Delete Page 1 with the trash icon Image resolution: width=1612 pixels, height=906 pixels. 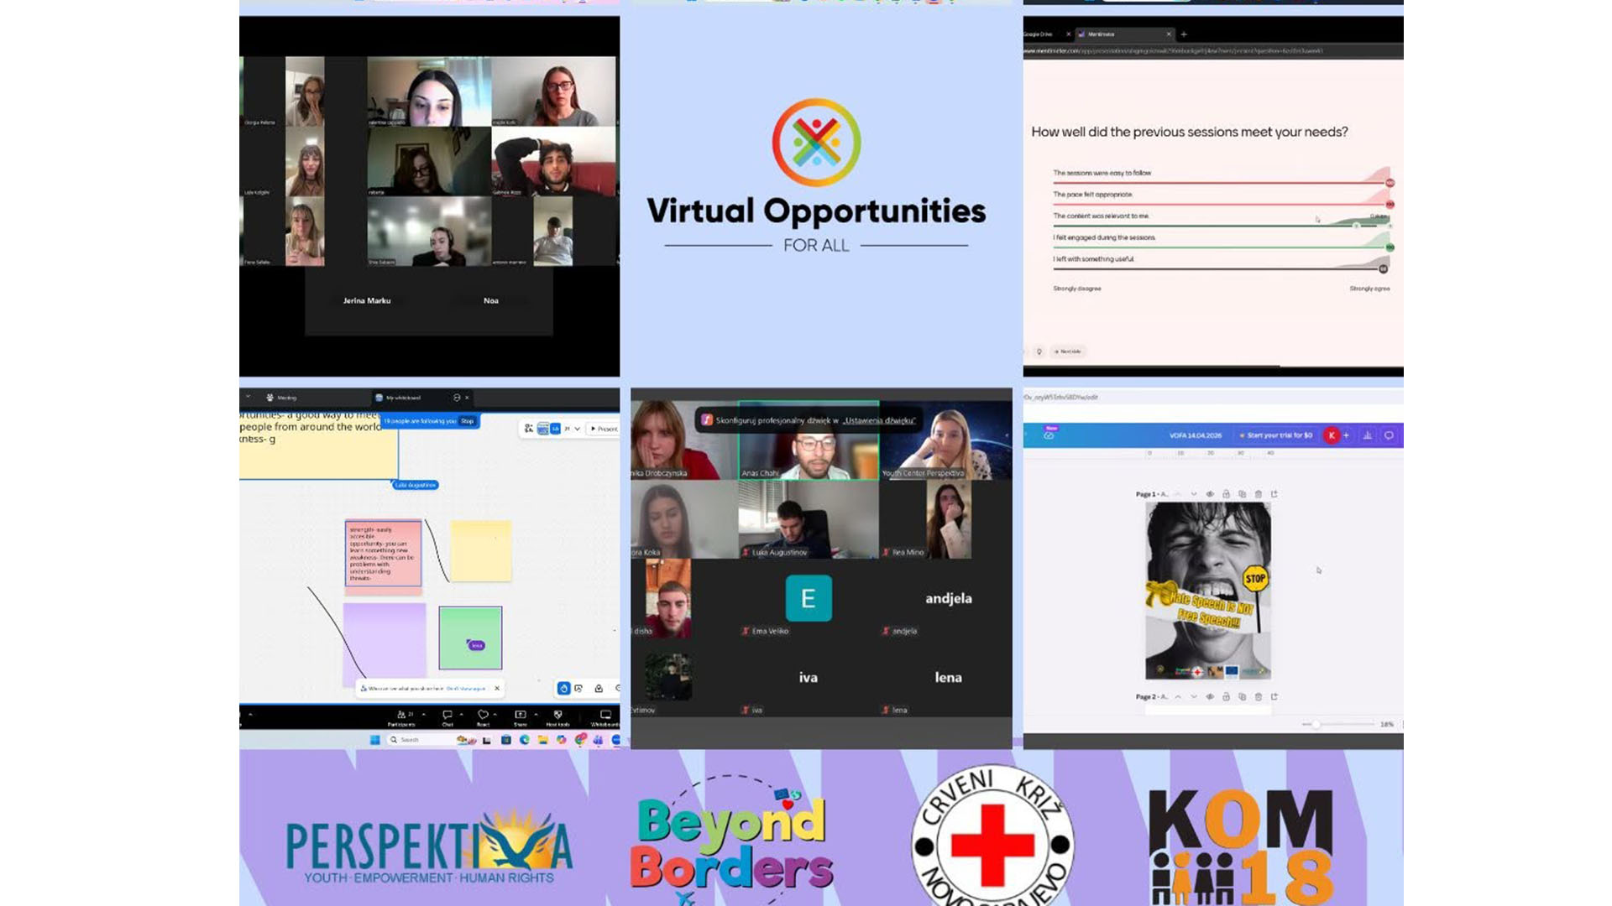tap(1258, 494)
